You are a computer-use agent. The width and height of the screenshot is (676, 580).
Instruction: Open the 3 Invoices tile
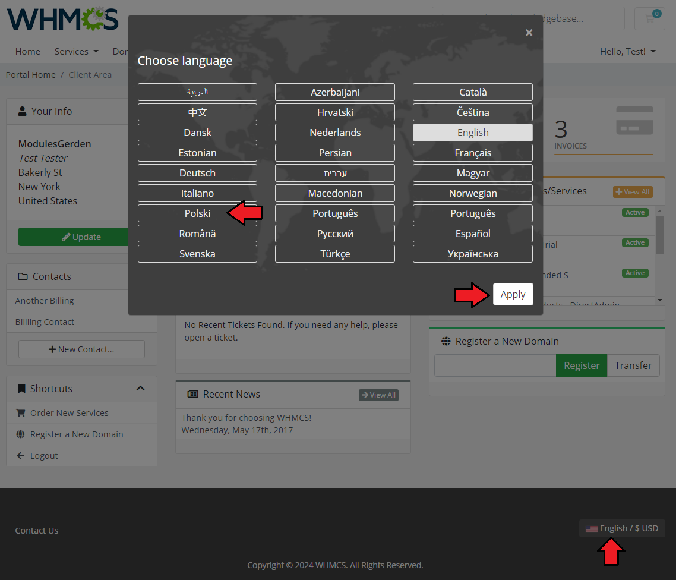click(x=604, y=131)
